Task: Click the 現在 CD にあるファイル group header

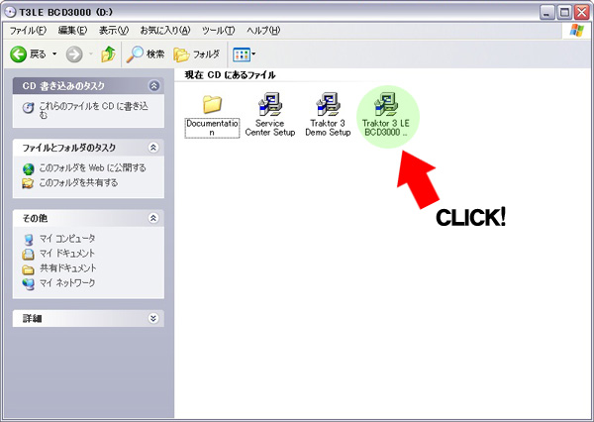Action: click(230, 75)
